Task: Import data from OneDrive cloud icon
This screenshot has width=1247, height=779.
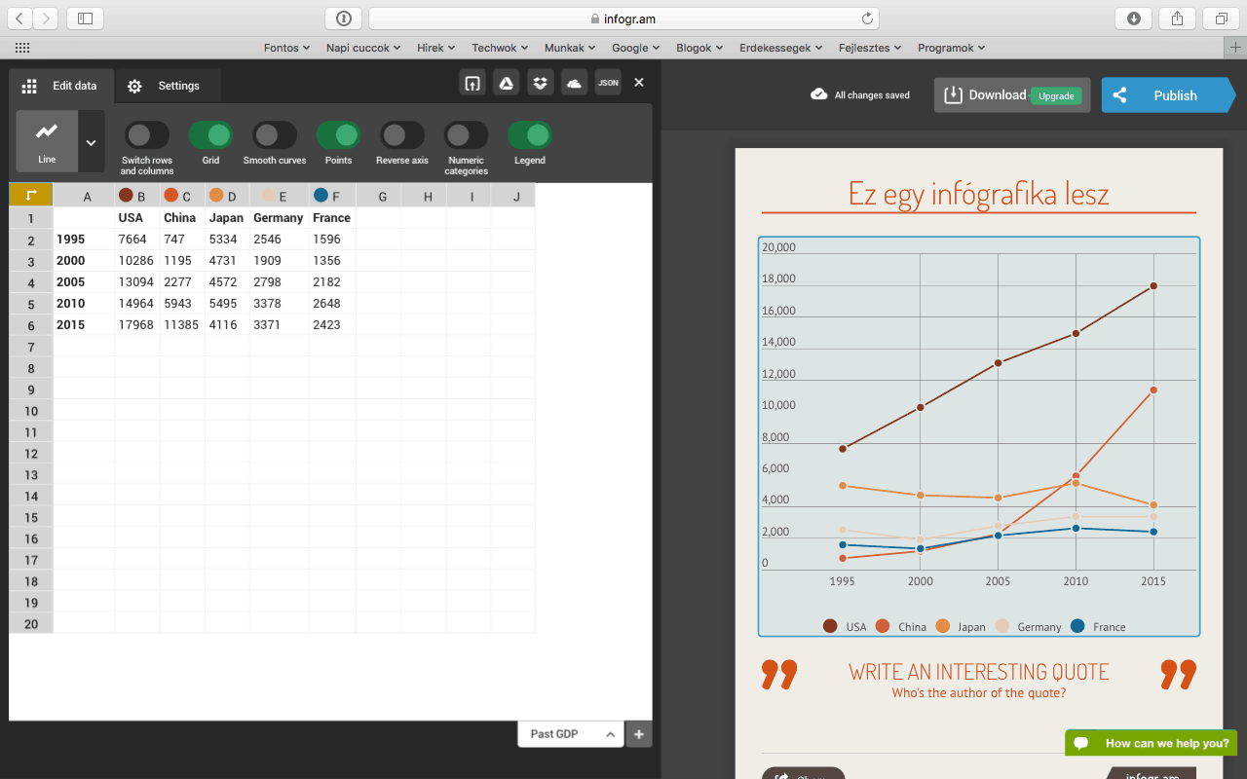Action: tap(575, 83)
